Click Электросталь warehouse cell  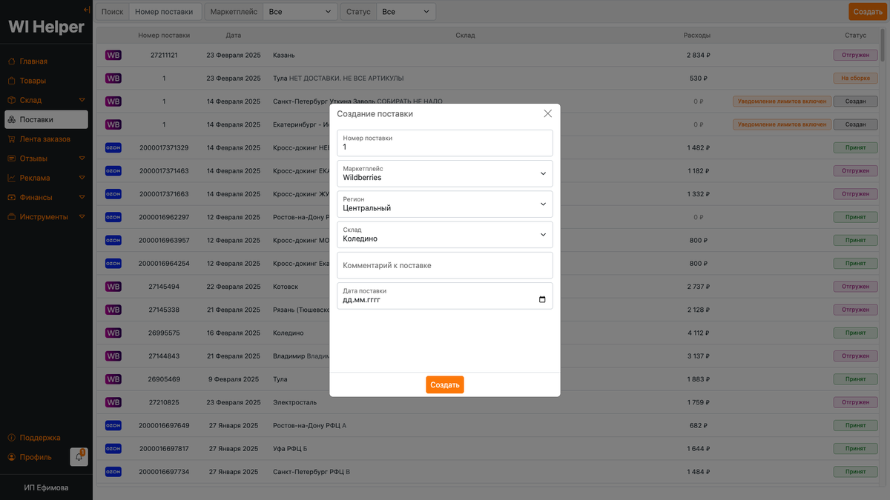point(294,402)
